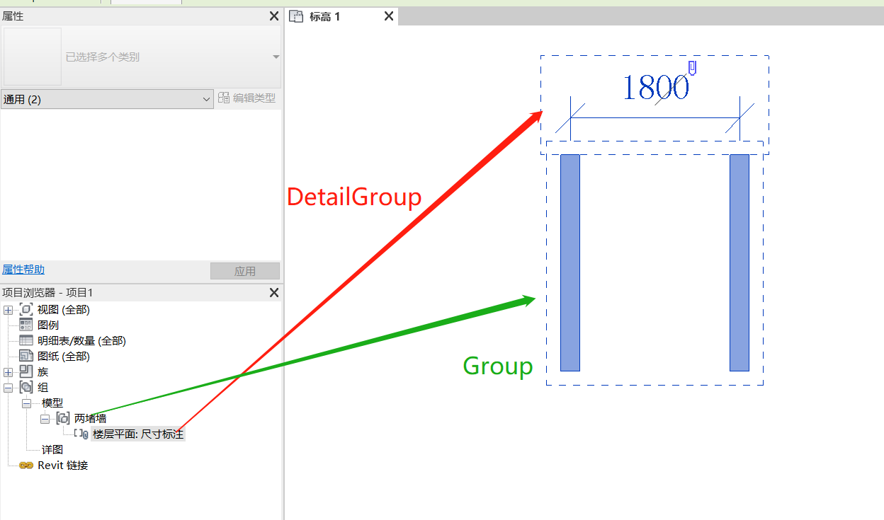
Task: Select the 图例 tree item label
Action: (48, 325)
